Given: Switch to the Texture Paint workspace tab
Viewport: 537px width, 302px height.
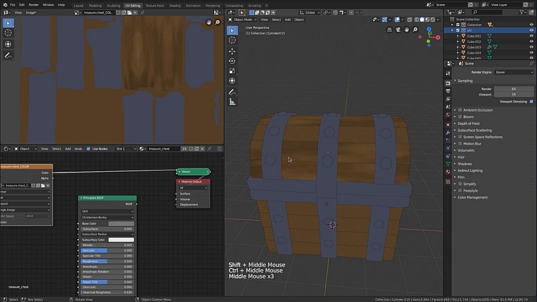Looking at the screenshot, I should [x=154, y=5].
